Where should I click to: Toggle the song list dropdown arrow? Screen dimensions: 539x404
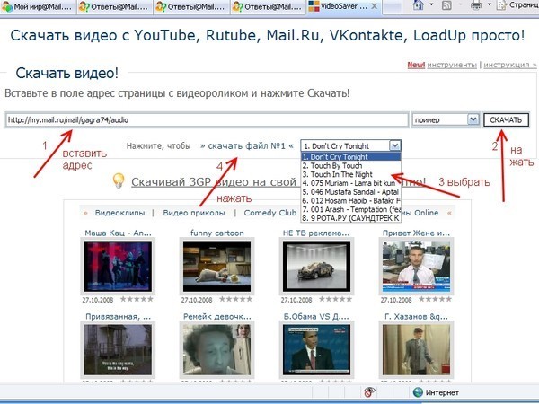pyautogui.click(x=395, y=145)
